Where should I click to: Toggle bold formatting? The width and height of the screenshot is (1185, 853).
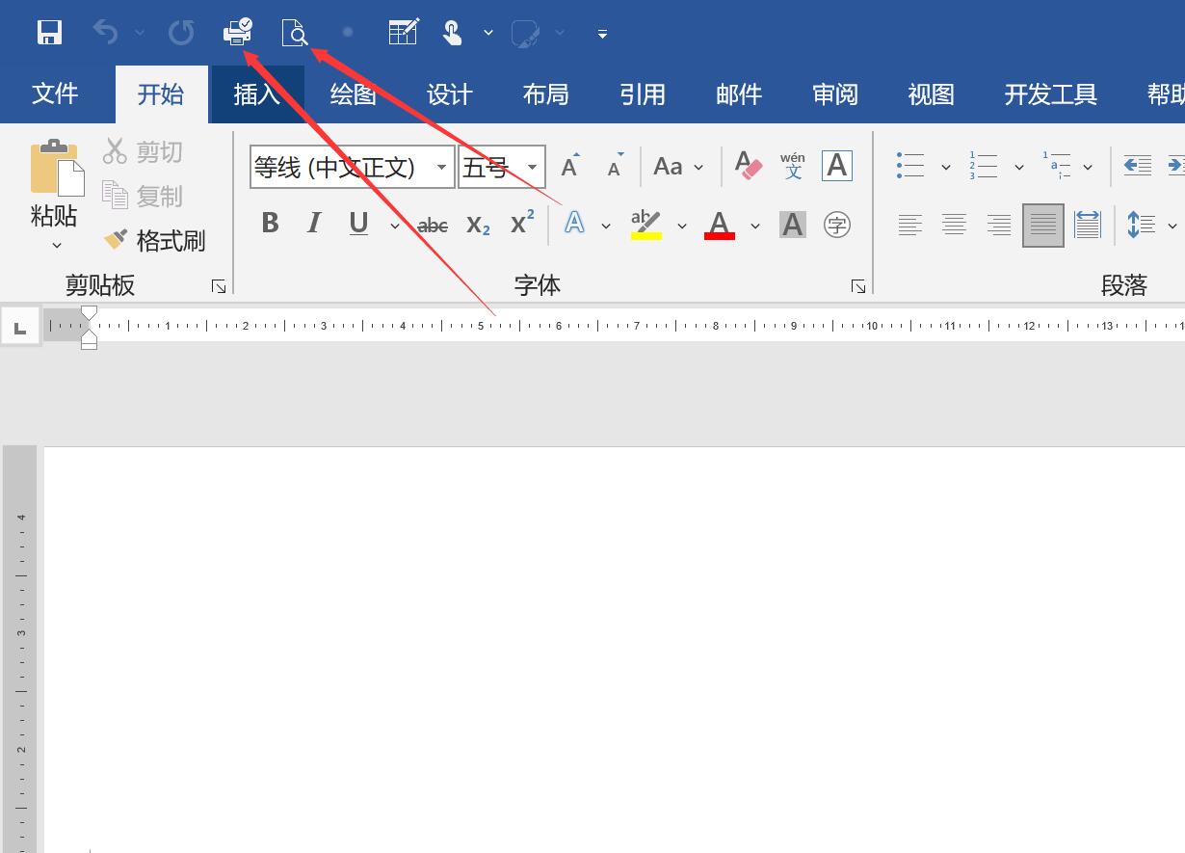(x=271, y=224)
